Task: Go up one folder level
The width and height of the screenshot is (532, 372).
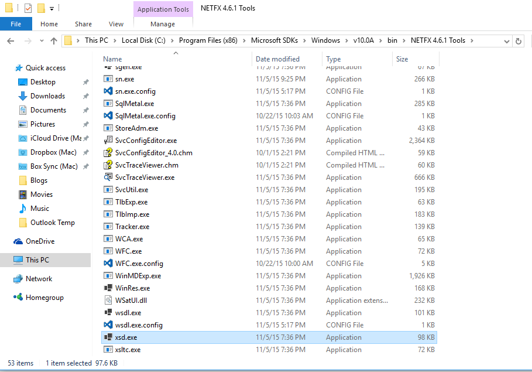Action: pos(54,41)
